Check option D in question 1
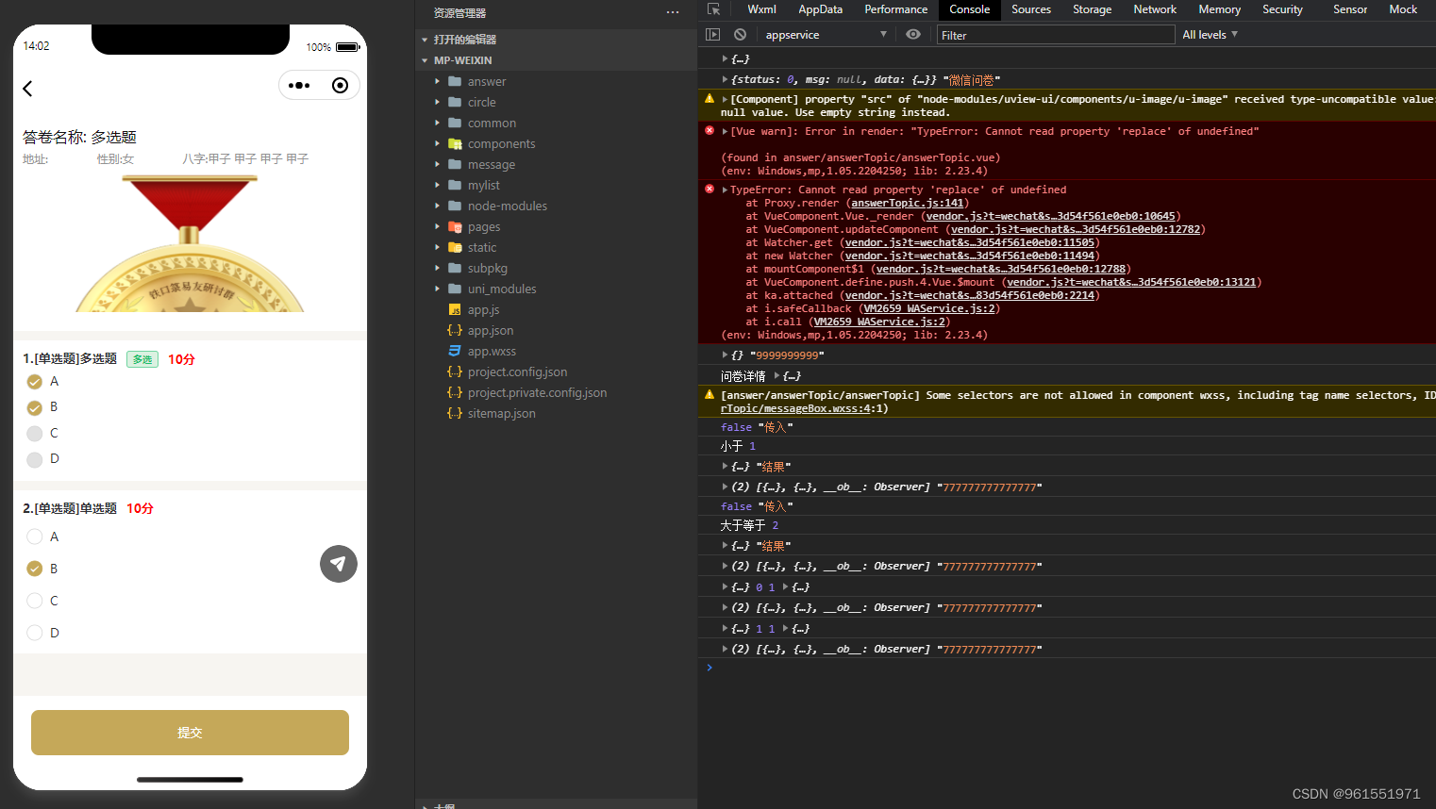This screenshot has width=1436, height=809. [35, 459]
